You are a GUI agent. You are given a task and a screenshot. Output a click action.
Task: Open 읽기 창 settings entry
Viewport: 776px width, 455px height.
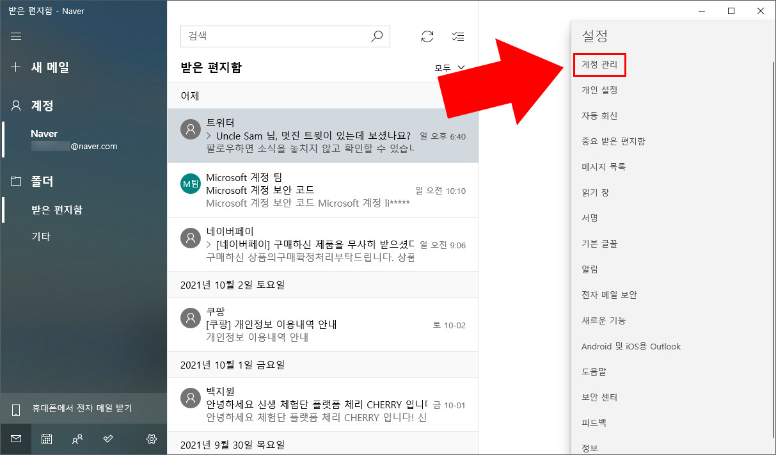(595, 193)
